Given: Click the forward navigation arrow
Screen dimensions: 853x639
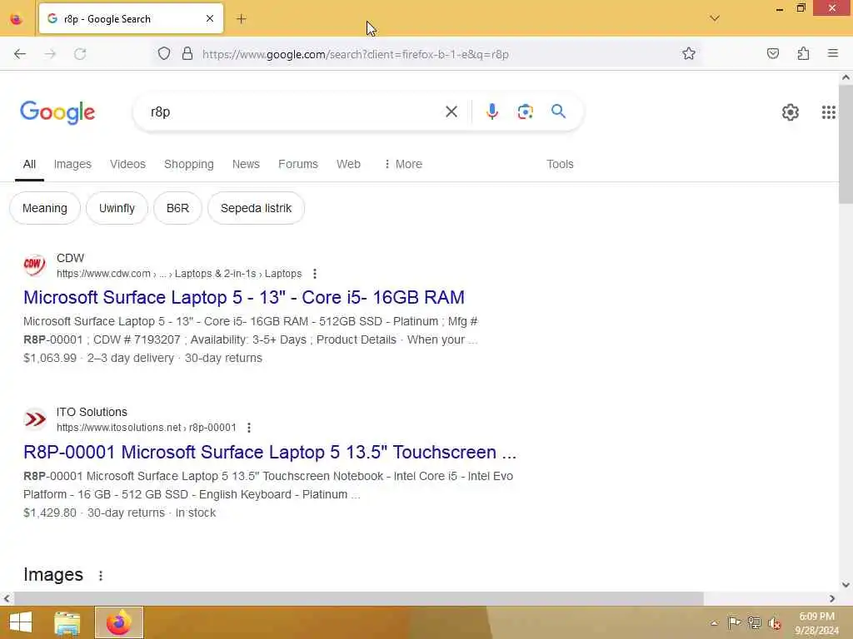Looking at the screenshot, I should tap(50, 54).
